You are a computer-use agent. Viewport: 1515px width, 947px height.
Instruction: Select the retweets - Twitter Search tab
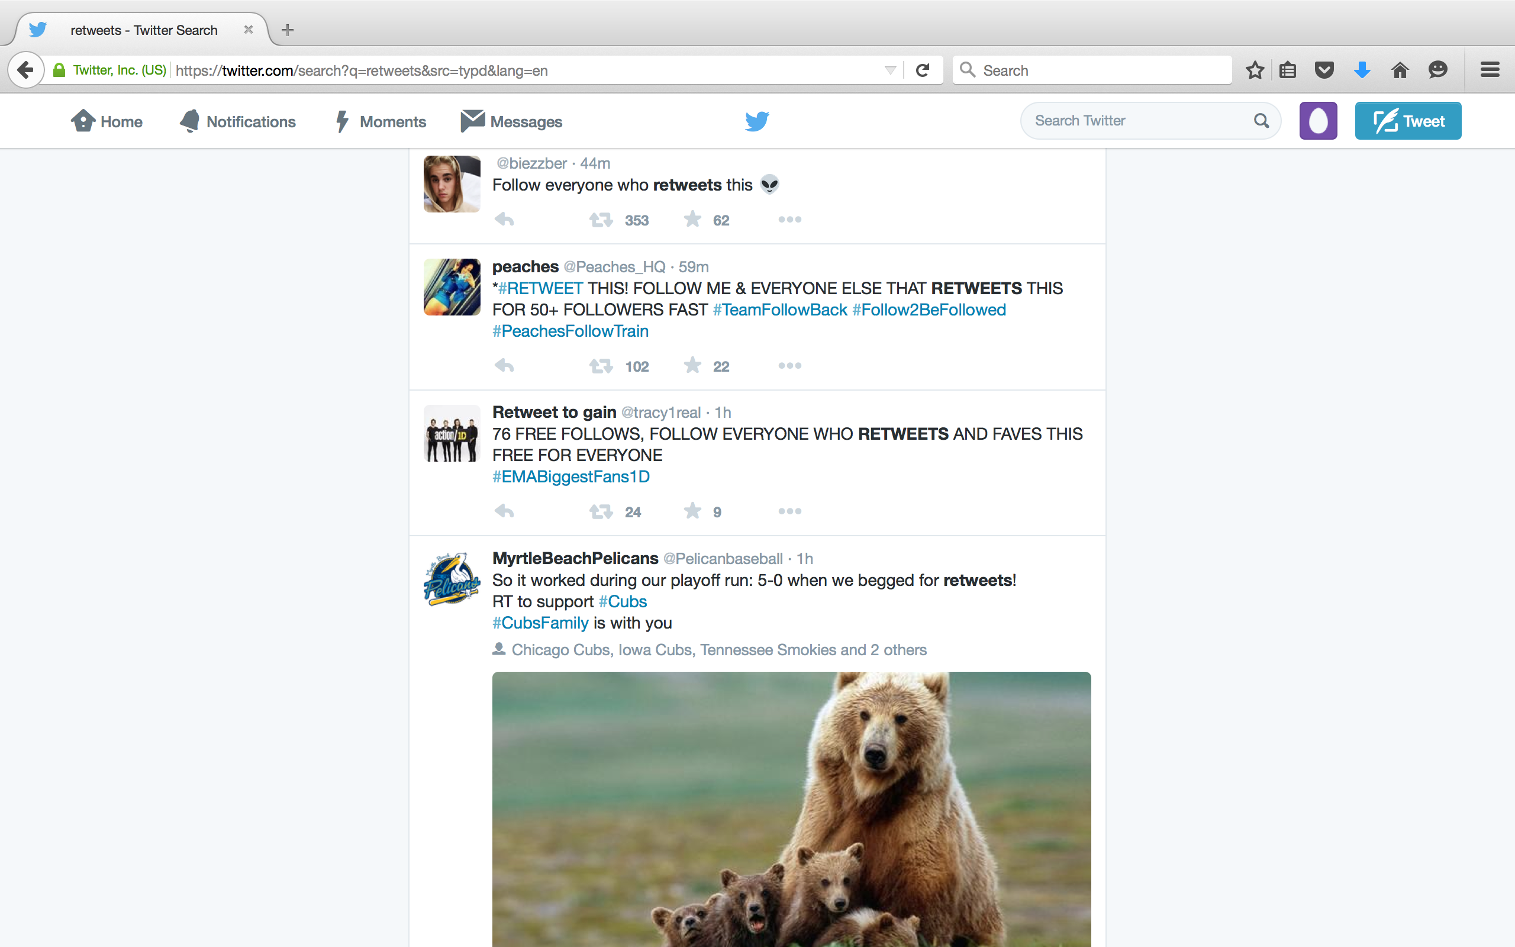143,30
